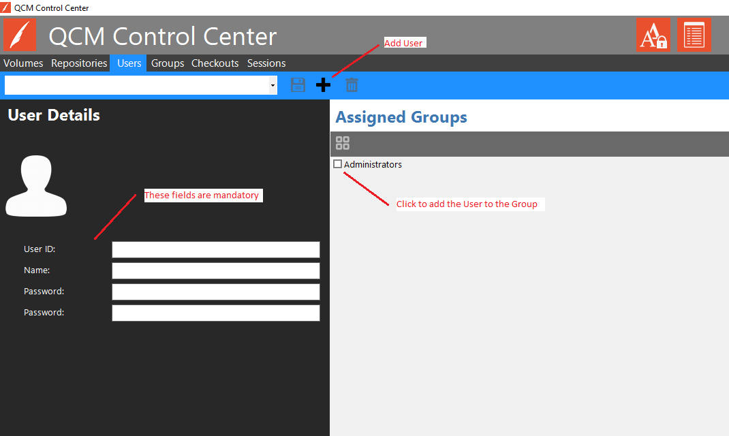Switch to the Volumes tab
729x436 pixels.
click(23, 63)
